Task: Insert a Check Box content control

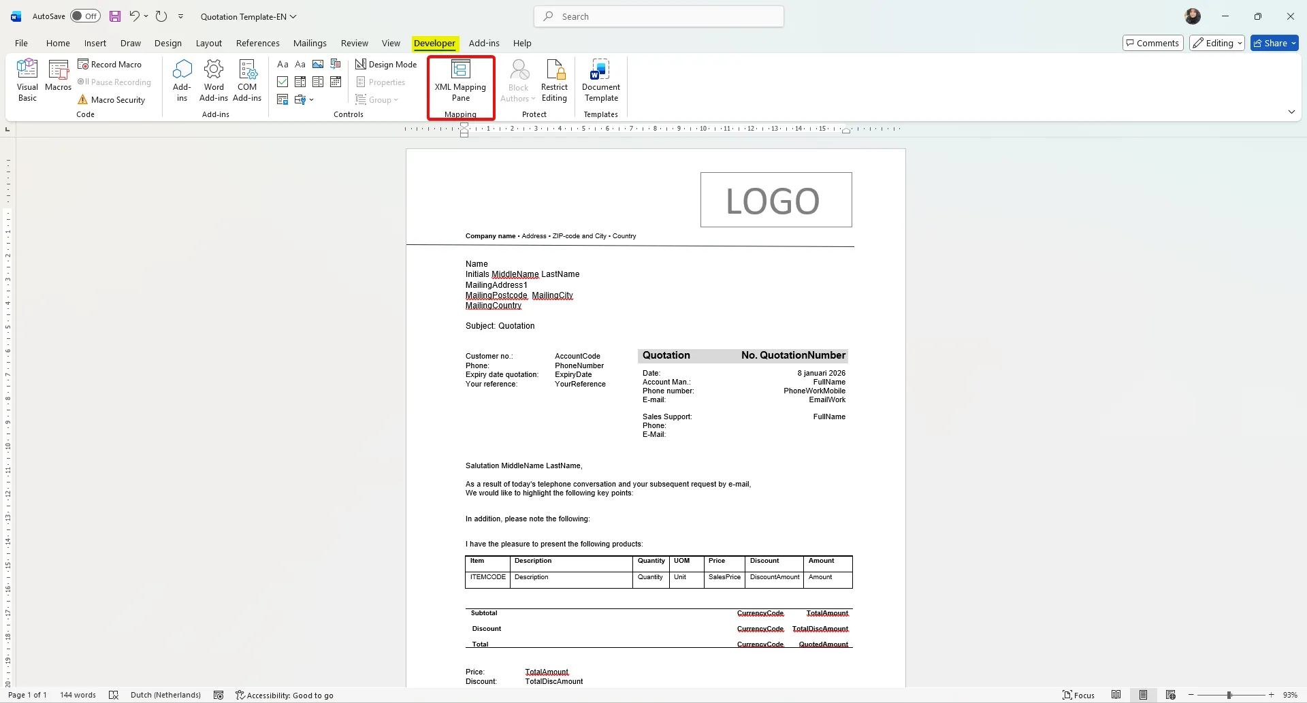Action: (x=283, y=82)
